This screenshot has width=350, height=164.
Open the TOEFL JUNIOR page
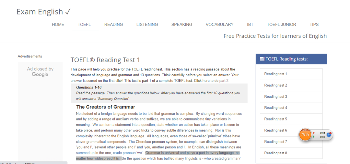click(282, 25)
